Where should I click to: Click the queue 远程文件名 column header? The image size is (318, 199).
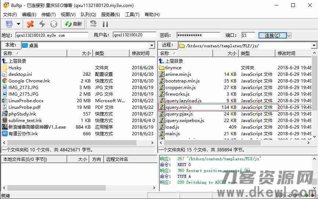pyautogui.click(x=130, y=159)
